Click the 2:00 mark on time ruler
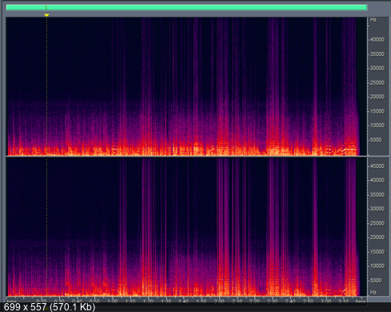The height and width of the screenshot is (312, 391). point(219,302)
